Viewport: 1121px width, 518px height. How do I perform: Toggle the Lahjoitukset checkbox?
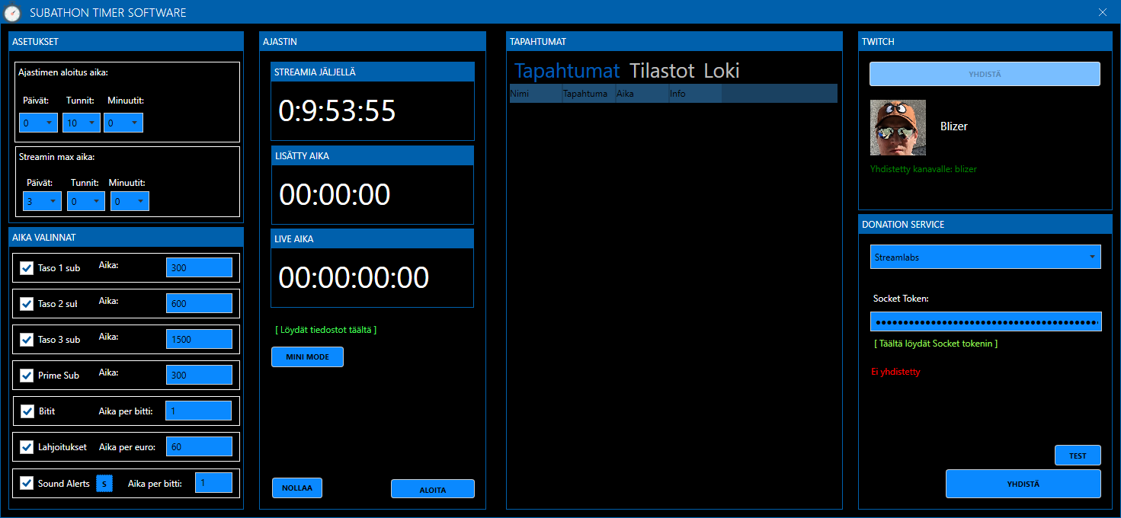(x=27, y=447)
